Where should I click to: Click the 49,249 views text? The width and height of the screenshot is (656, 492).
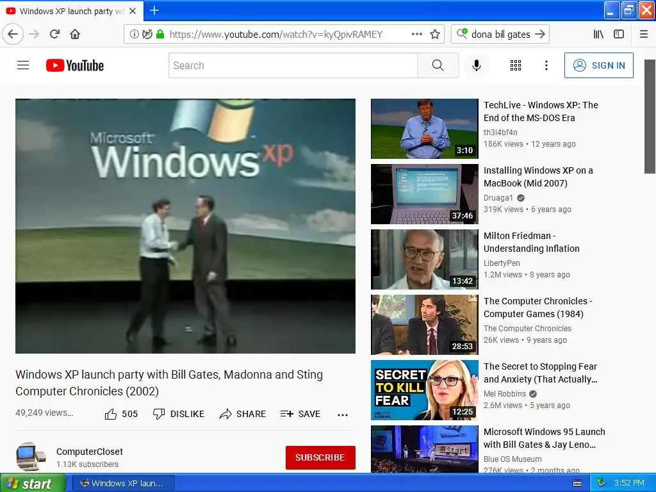[x=44, y=413]
